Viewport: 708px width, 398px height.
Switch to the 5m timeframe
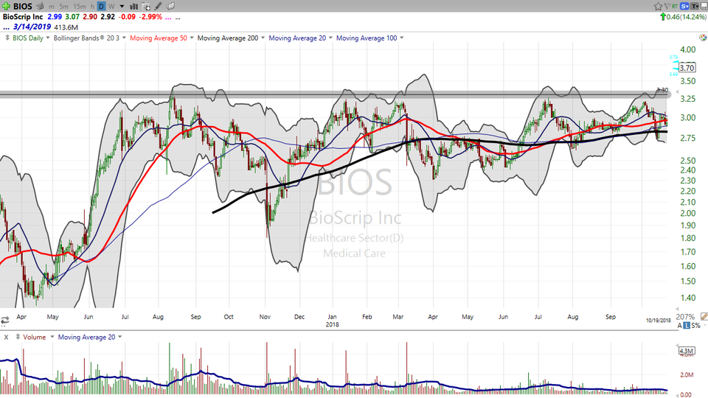tap(63, 7)
